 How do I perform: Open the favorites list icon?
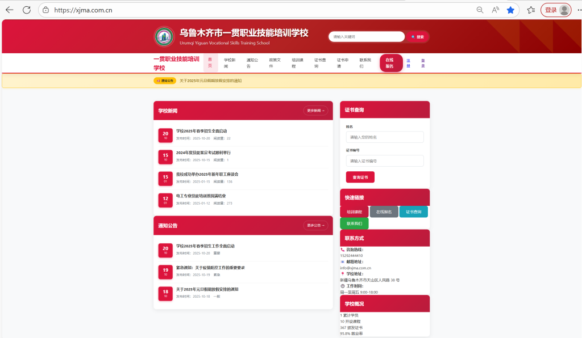(x=531, y=10)
